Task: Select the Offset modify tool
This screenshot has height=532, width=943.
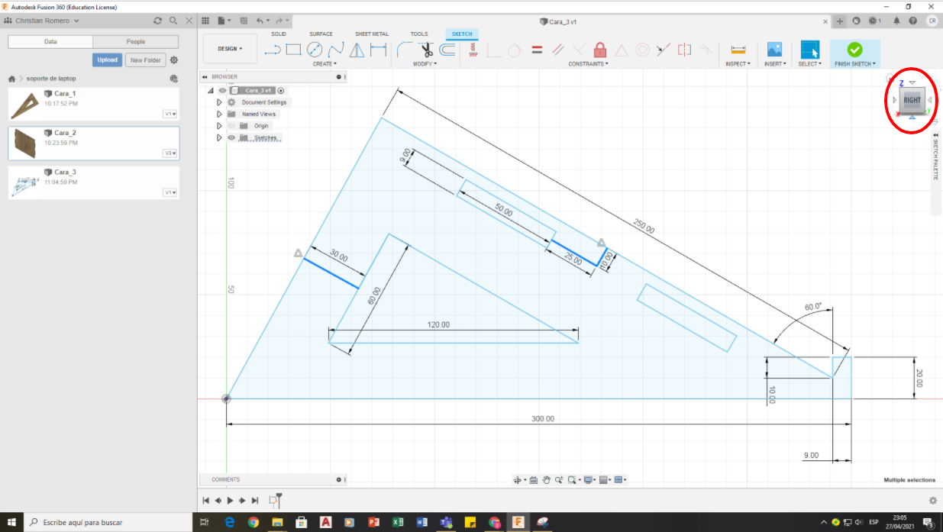Action: click(x=447, y=50)
